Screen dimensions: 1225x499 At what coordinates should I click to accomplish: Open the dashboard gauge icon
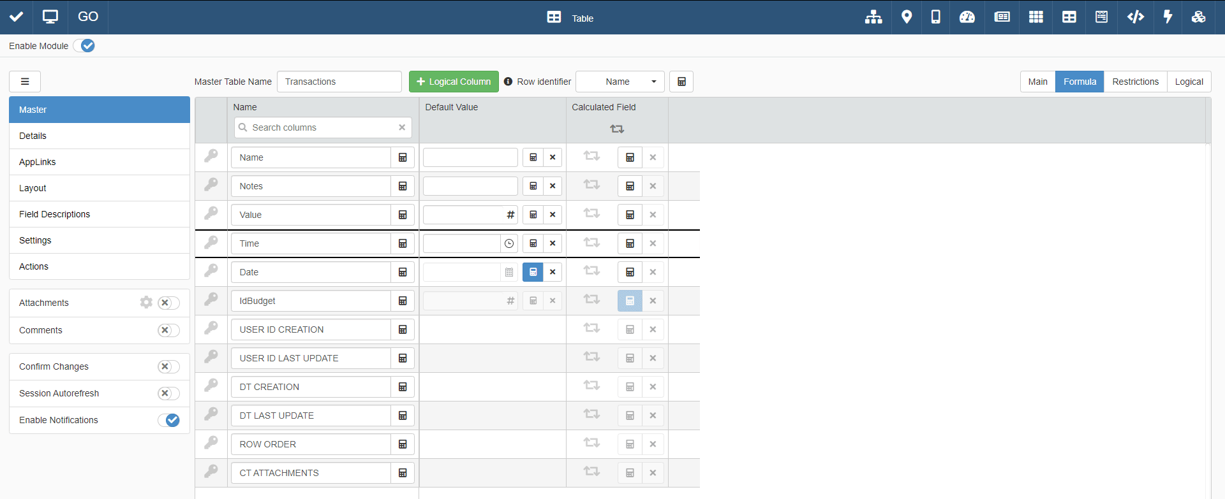tap(967, 17)
